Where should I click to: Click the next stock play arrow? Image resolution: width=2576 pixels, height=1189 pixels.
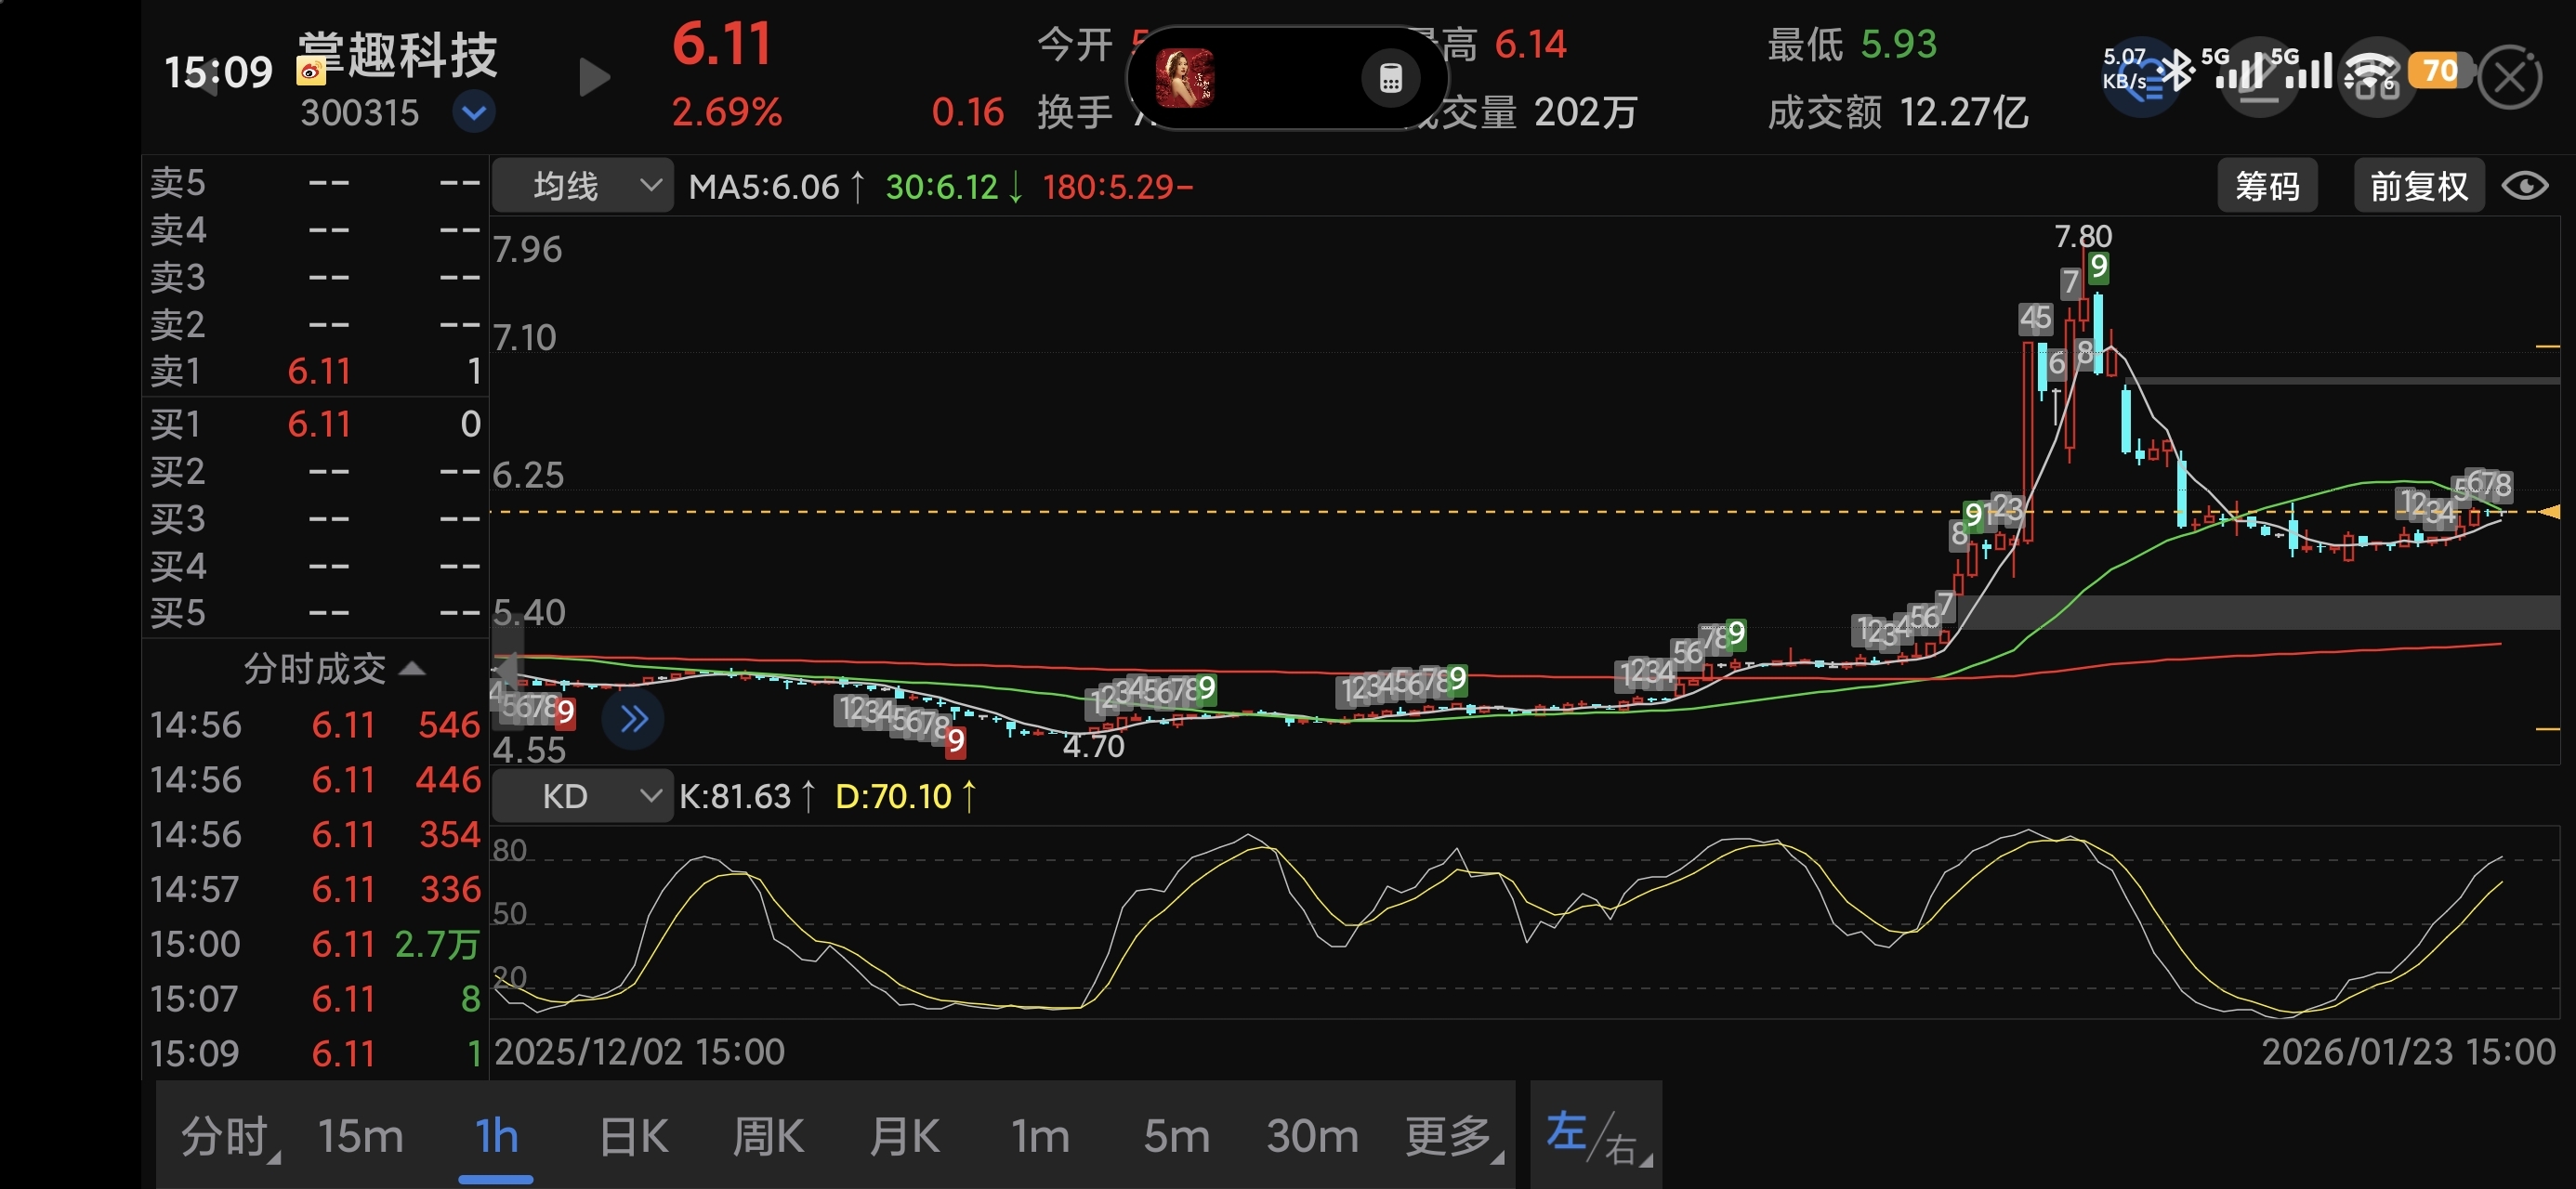coord(594,78)
